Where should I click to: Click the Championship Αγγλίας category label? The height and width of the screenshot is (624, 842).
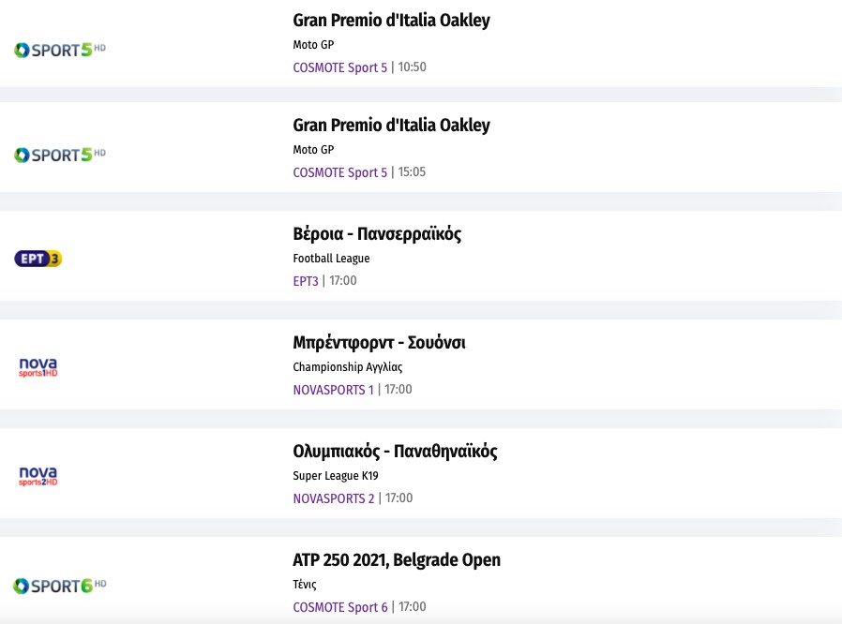347,367
